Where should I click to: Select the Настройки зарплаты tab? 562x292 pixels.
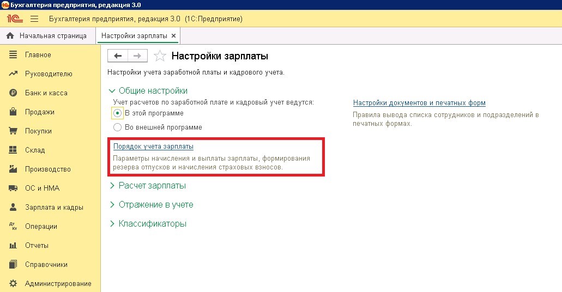click(134, 36)
